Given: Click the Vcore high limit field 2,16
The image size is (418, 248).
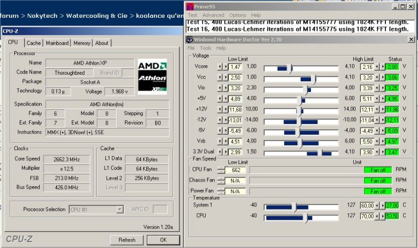Looking at the screenshot, I should (x=367, y=67).
